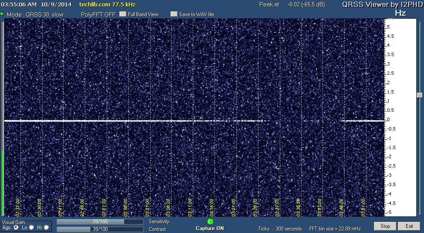Switch visual gain to Hi

(46, 227)
